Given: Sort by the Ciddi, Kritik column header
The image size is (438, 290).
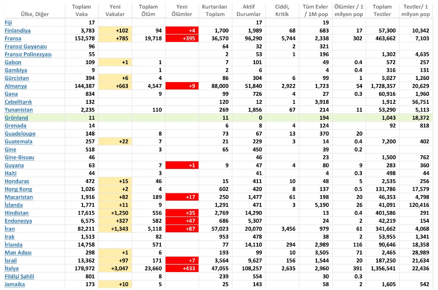Looking at the screenshot, I should coord(282,10).
